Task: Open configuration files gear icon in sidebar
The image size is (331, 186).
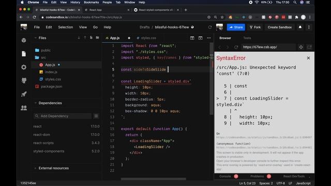Action: tap(24, 67)
